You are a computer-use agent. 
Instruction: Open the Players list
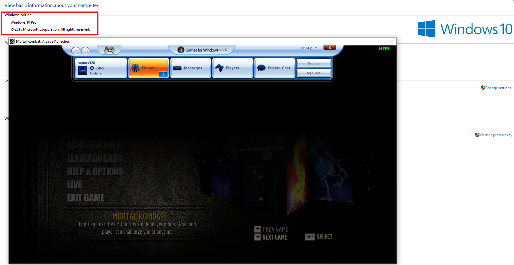click(233, 68)
